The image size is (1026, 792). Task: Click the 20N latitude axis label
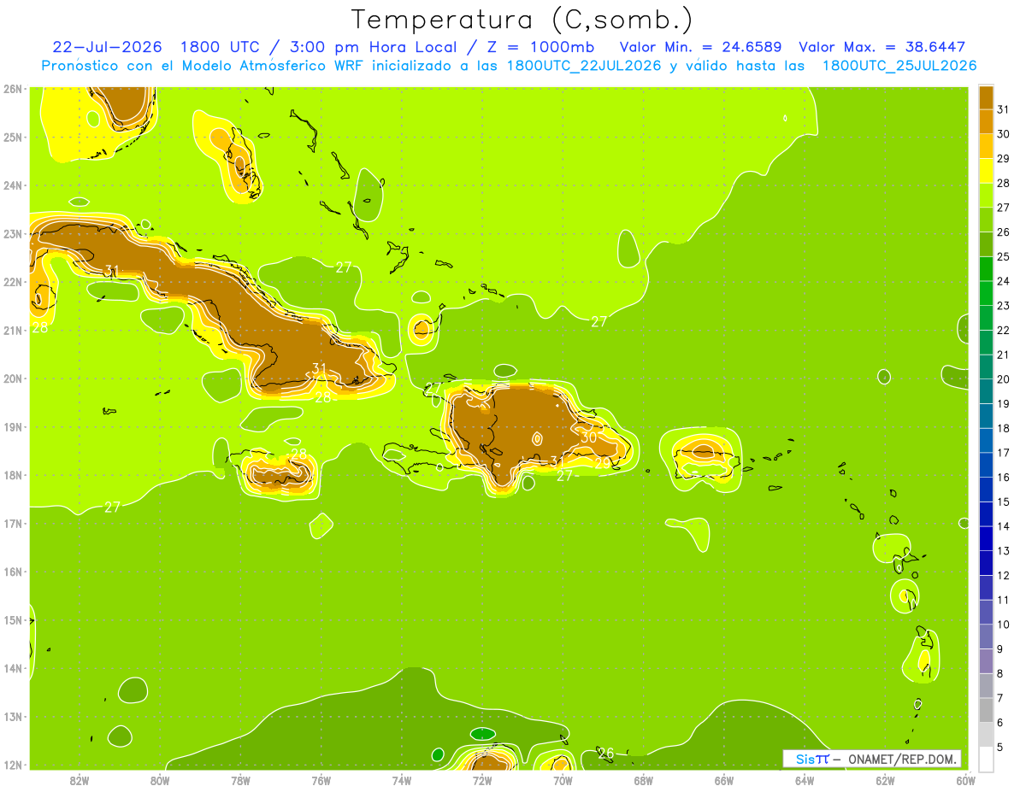click(12, 378)
